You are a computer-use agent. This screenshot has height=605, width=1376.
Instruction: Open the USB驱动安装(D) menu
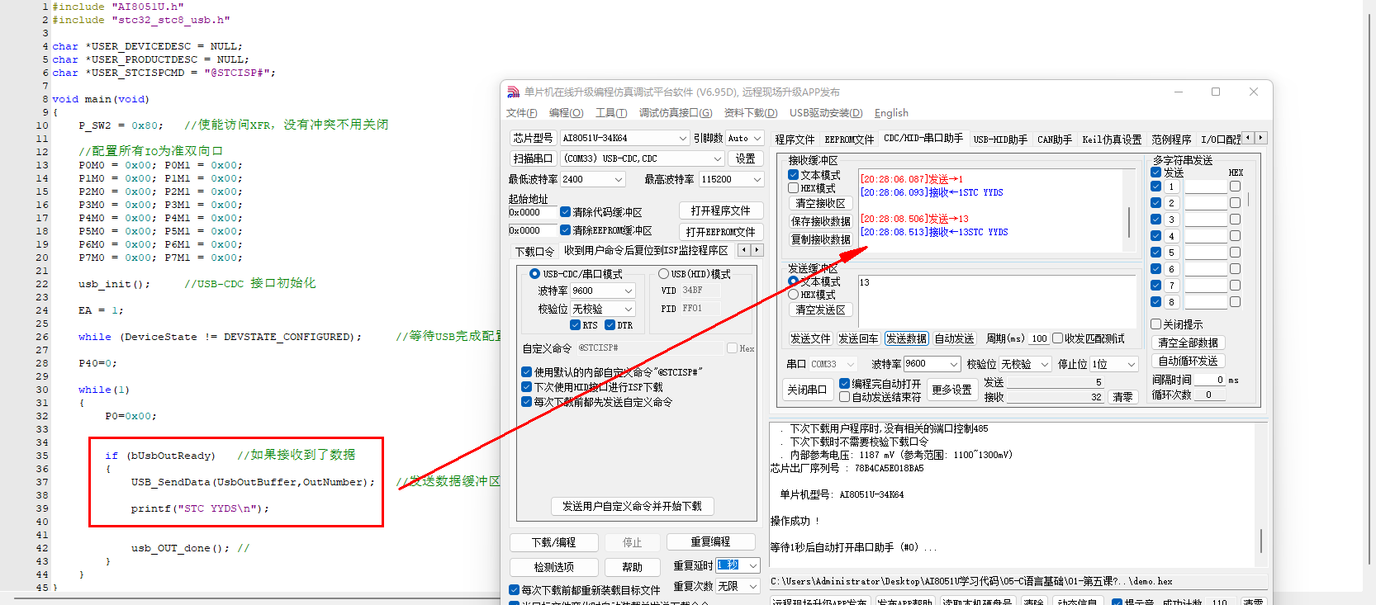(826, 113)
